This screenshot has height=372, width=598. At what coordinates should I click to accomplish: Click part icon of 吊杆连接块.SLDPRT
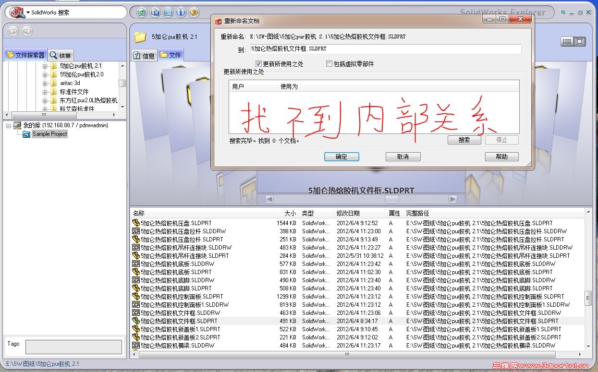(136, 256)
